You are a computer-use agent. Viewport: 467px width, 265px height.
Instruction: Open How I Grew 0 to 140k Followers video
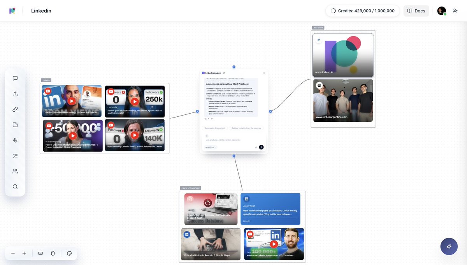(135, 135)
